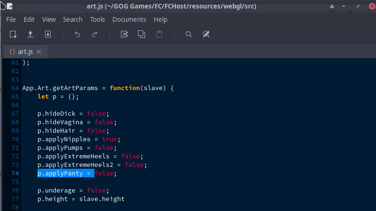Viewport: 376px width, 211px height.
Task: Open the Help menu
Action: 160,19
